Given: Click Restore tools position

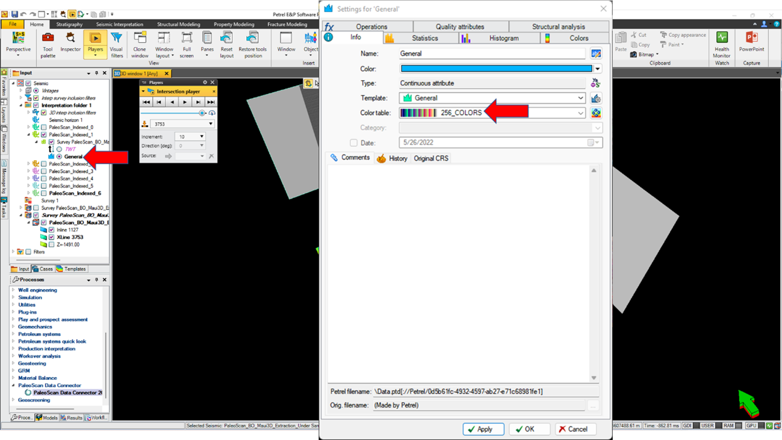Looking at the screenshot, I should point(253,45).
